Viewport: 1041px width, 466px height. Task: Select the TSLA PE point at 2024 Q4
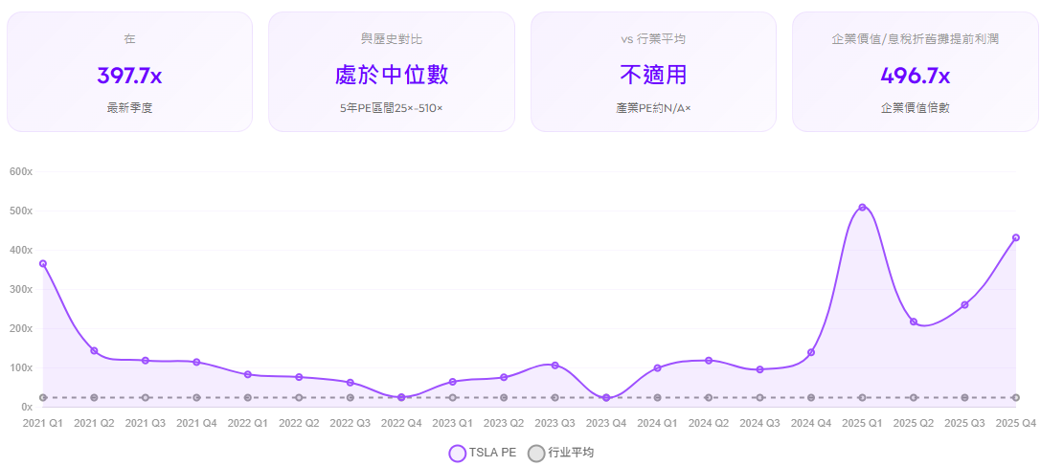(x=811, y=352)
